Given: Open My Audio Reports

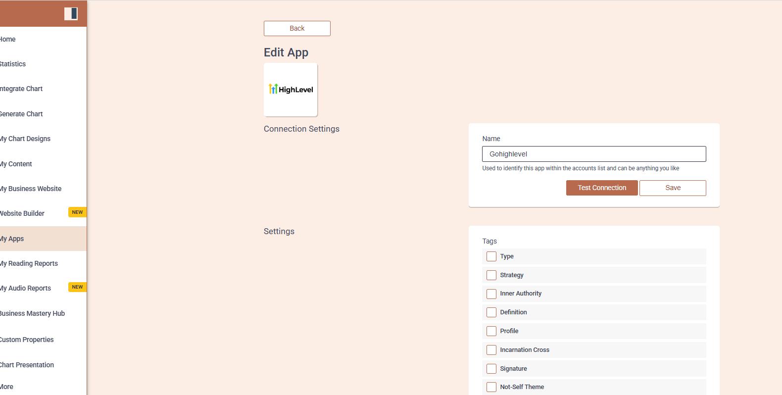Looking at the screenshot, I should 25,288.
